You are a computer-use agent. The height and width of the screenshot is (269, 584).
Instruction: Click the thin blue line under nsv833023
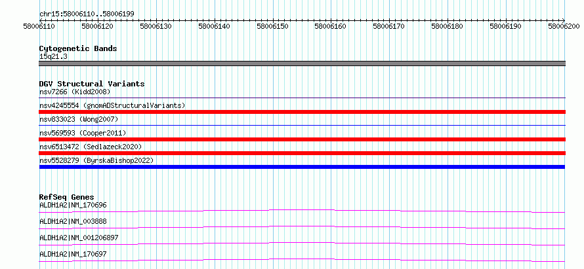pyautogui.click(x=302, y=126)
